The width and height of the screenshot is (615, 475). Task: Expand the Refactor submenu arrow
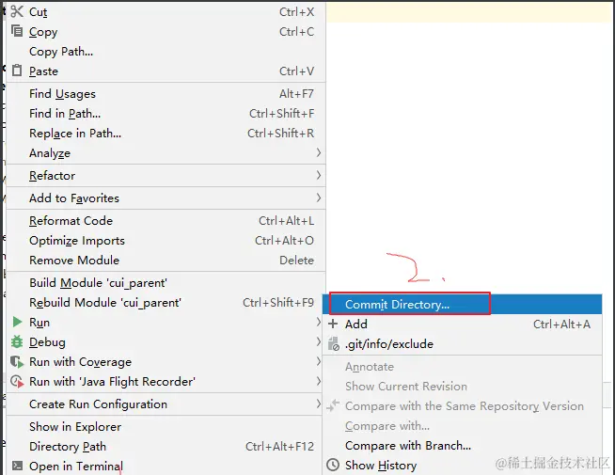click(319, 175)
